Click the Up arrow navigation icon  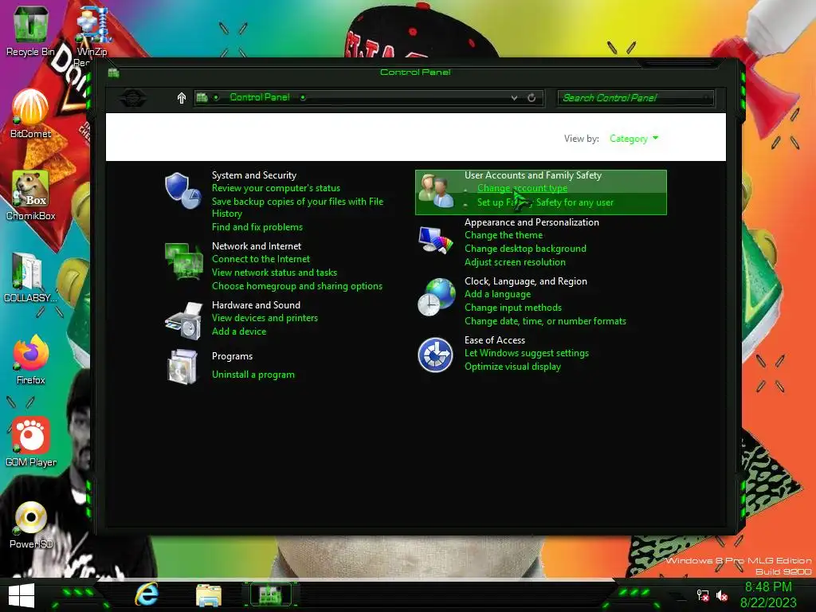coord(181,98)
